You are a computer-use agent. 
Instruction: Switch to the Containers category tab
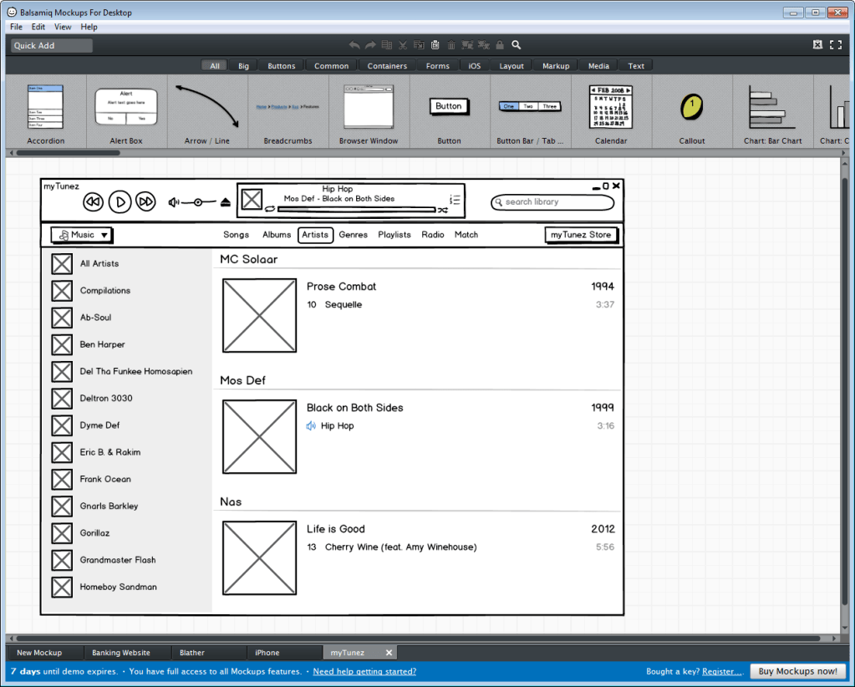point(386,65)
